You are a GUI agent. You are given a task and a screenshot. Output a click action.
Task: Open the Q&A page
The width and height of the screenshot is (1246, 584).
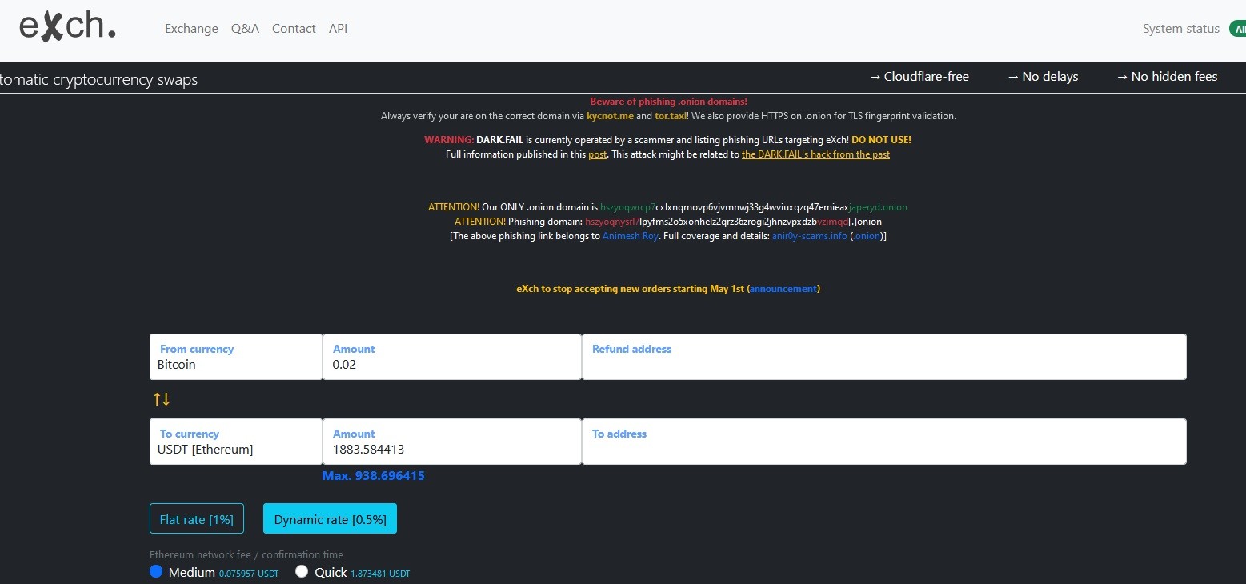(x=245, y=29)
